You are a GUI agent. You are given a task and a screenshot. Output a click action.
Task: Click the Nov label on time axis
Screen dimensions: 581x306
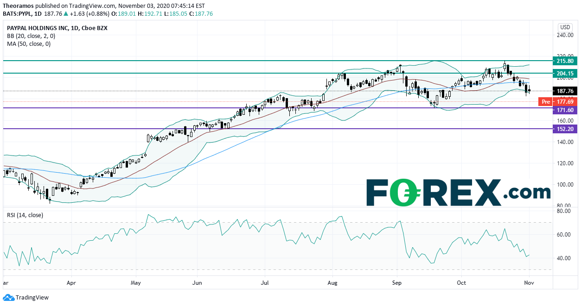[529, 282]
